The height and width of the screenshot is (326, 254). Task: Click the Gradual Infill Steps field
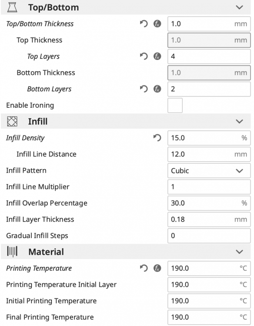click(x=209, y=236)
